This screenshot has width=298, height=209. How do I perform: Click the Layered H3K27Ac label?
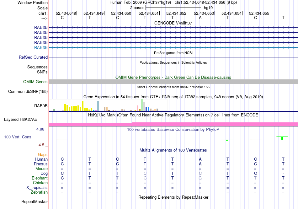(20, 120)
